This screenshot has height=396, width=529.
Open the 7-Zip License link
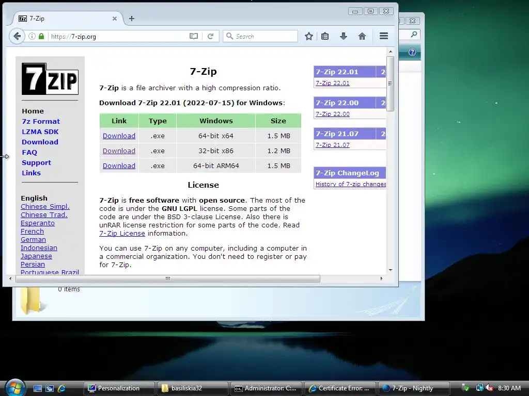pyautogui.click(x=122, y=234)
